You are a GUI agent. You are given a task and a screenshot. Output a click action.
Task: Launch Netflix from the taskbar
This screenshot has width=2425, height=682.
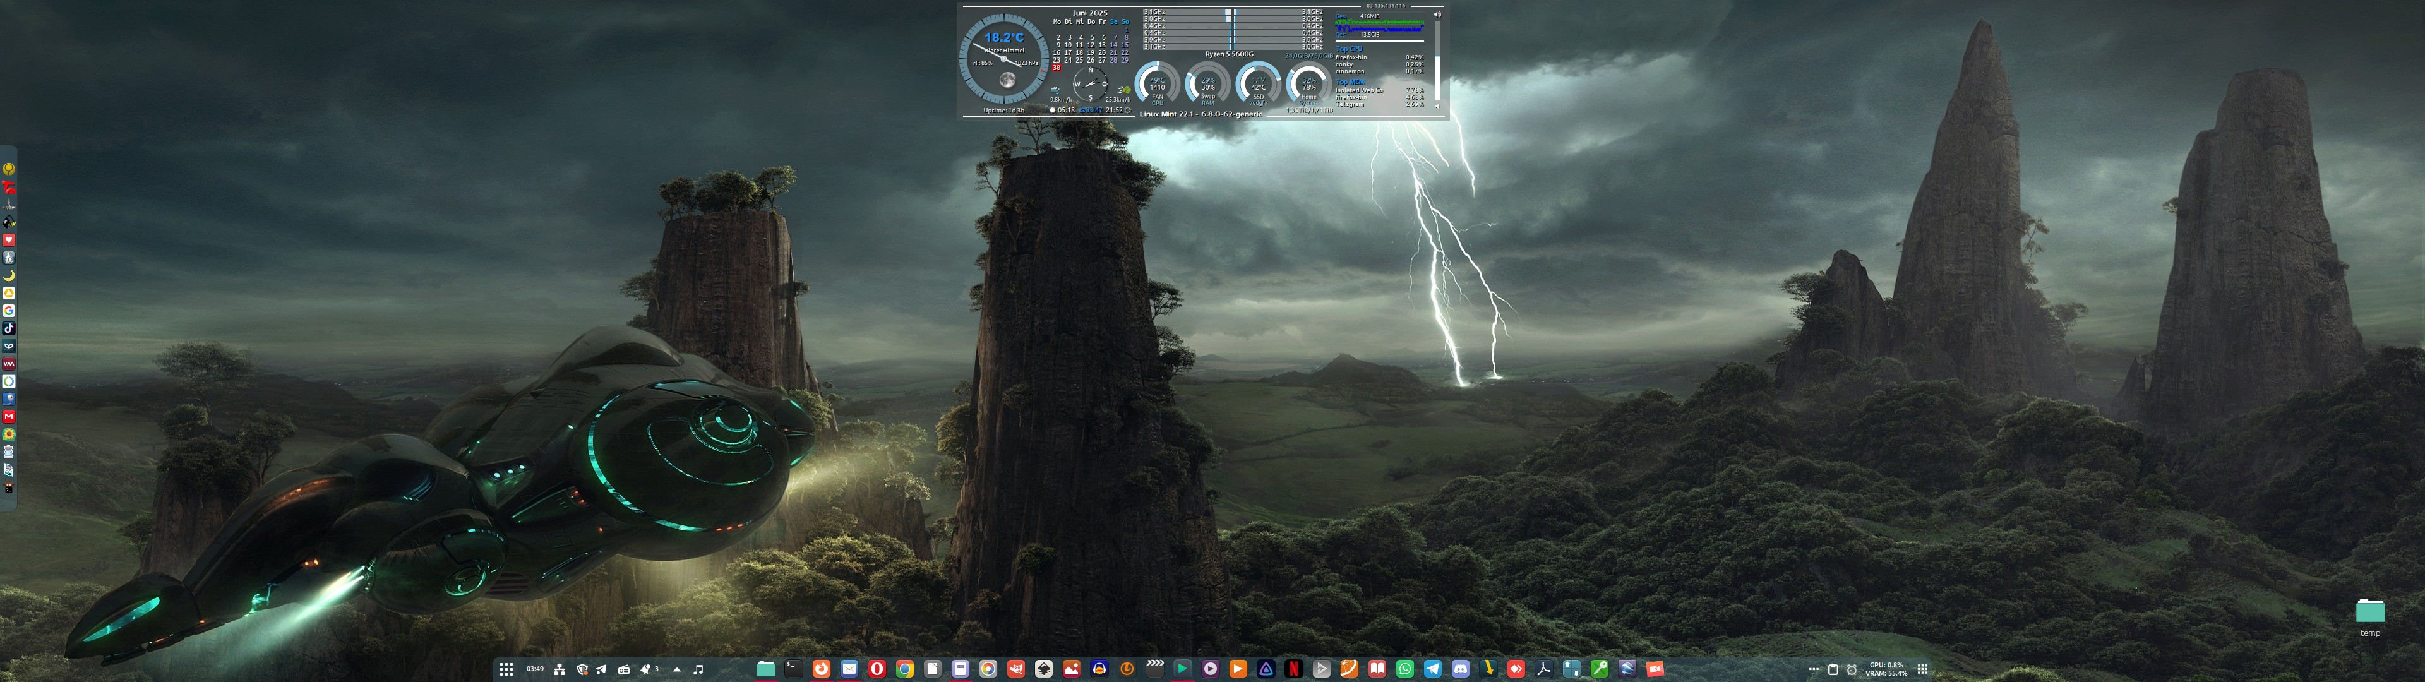pyautogui.click(x=1295, y=669)
